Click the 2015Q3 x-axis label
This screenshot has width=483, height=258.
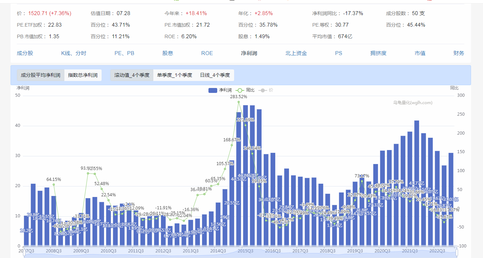tap(245, 251)
